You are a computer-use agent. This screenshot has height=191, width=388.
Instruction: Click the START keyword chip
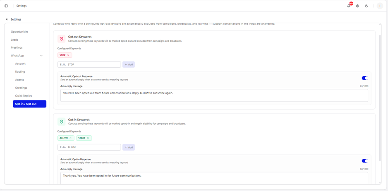[84, 138]
